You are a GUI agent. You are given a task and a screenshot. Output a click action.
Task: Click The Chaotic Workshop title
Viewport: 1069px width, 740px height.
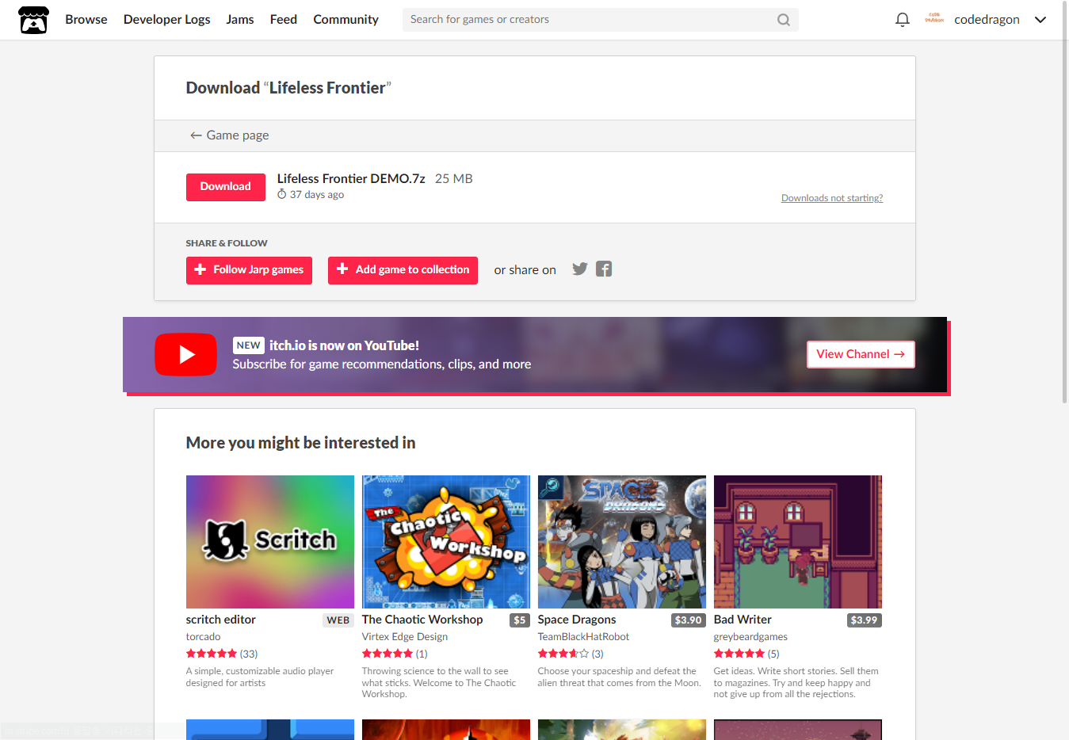pyautogui.click(x=422, y=620)
